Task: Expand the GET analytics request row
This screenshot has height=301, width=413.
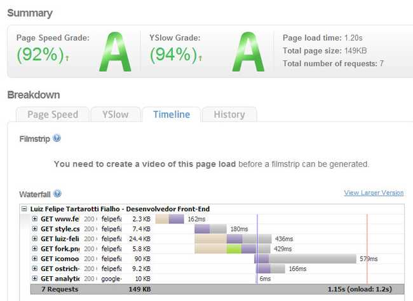Action: (35, 279)
